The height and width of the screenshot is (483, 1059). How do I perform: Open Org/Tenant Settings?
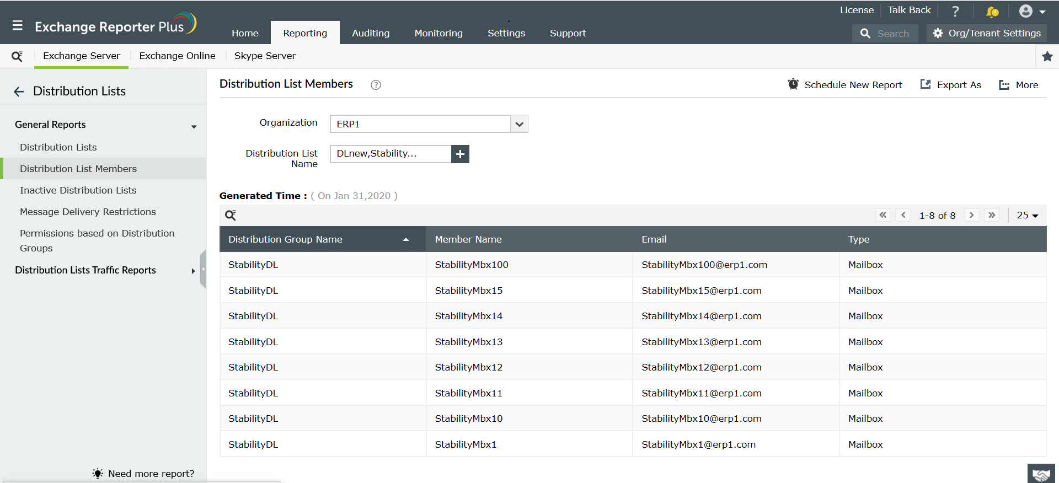(x=987, y=34)
